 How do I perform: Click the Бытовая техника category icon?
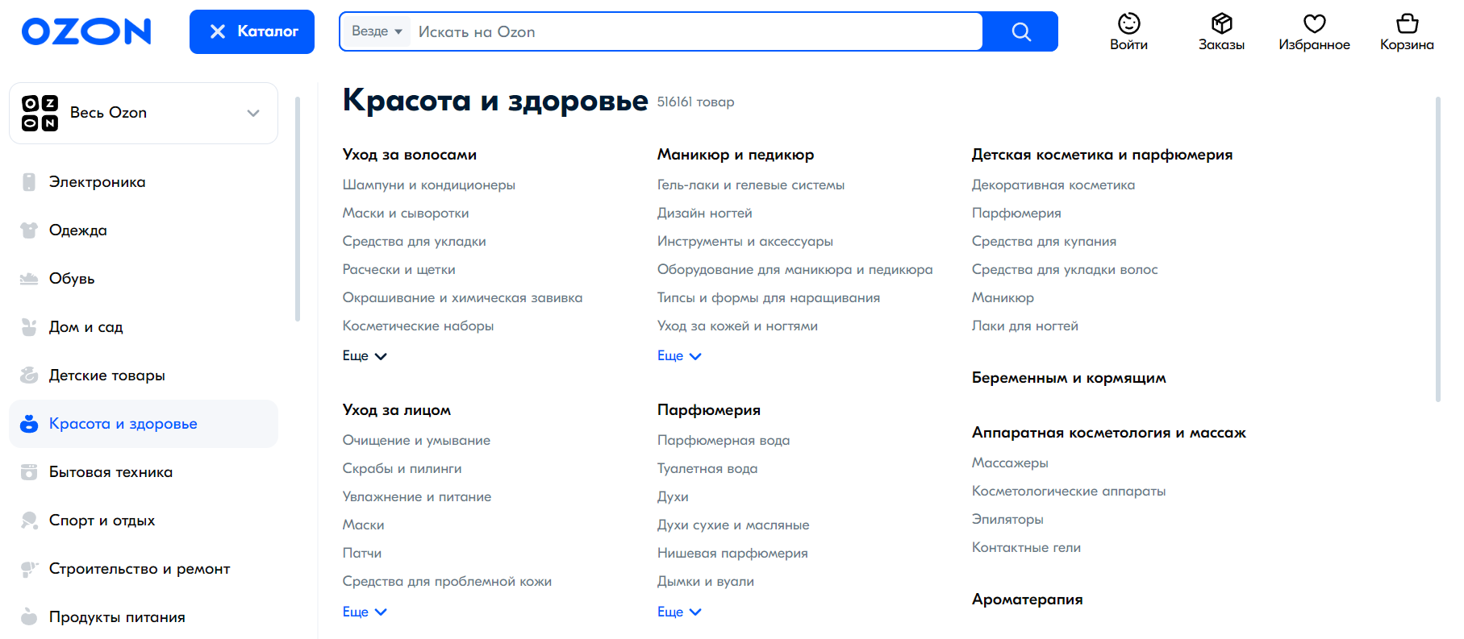[x=29, y=472]
